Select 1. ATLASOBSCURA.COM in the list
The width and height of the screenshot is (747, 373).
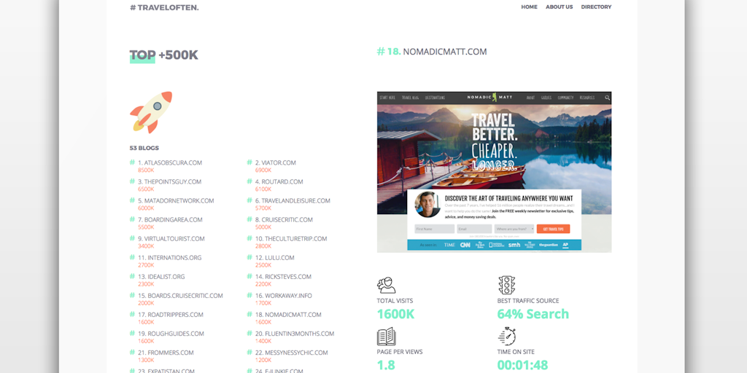[x=170, y=162]
